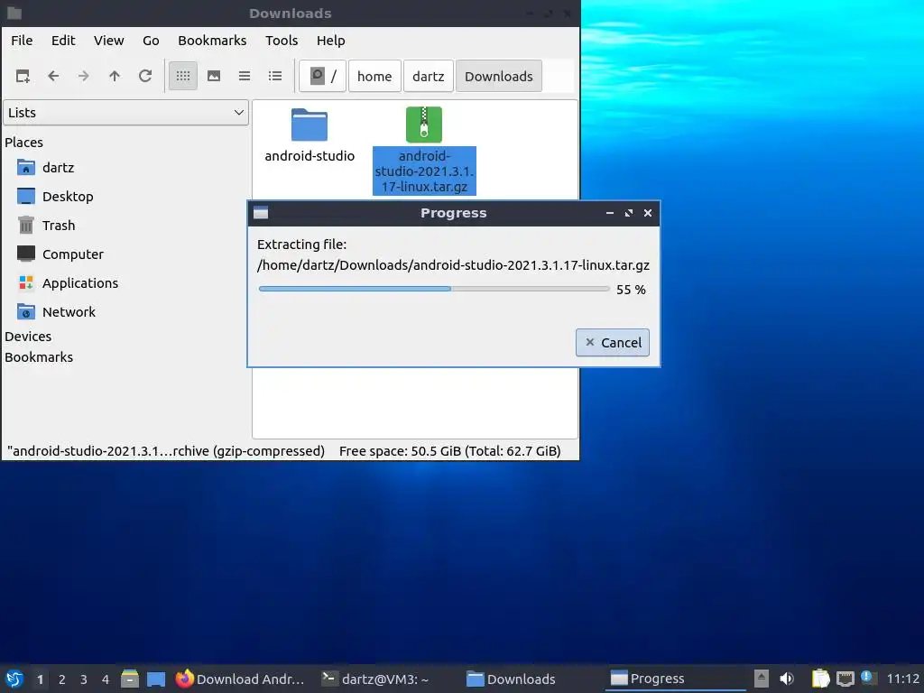The image size is (924, 693).
Task: Switch to workspace 3
Action: [84, 679]
